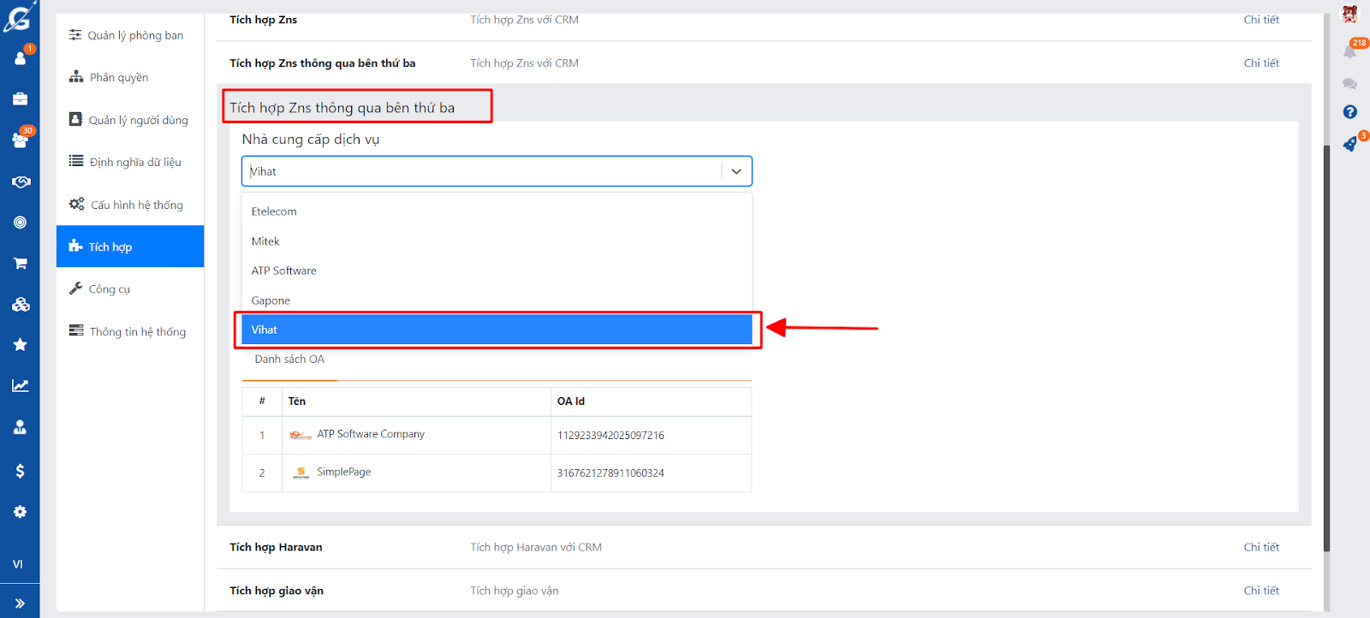Choose Gapone from provider list
Screen dimensions: 1370x618
pos(497,300)
